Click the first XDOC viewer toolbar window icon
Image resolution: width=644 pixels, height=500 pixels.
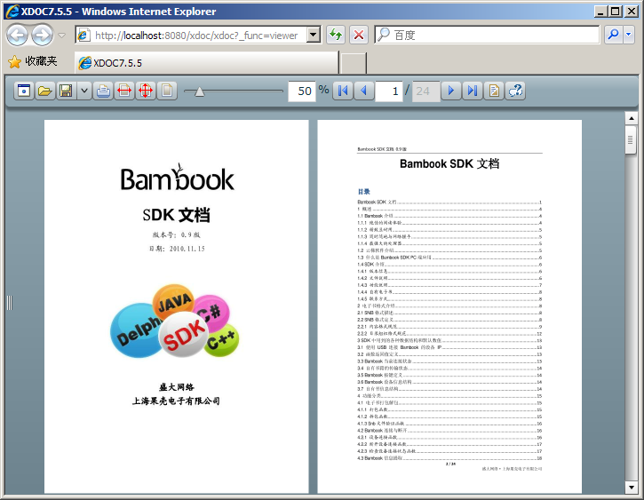[x=24, y=91]
